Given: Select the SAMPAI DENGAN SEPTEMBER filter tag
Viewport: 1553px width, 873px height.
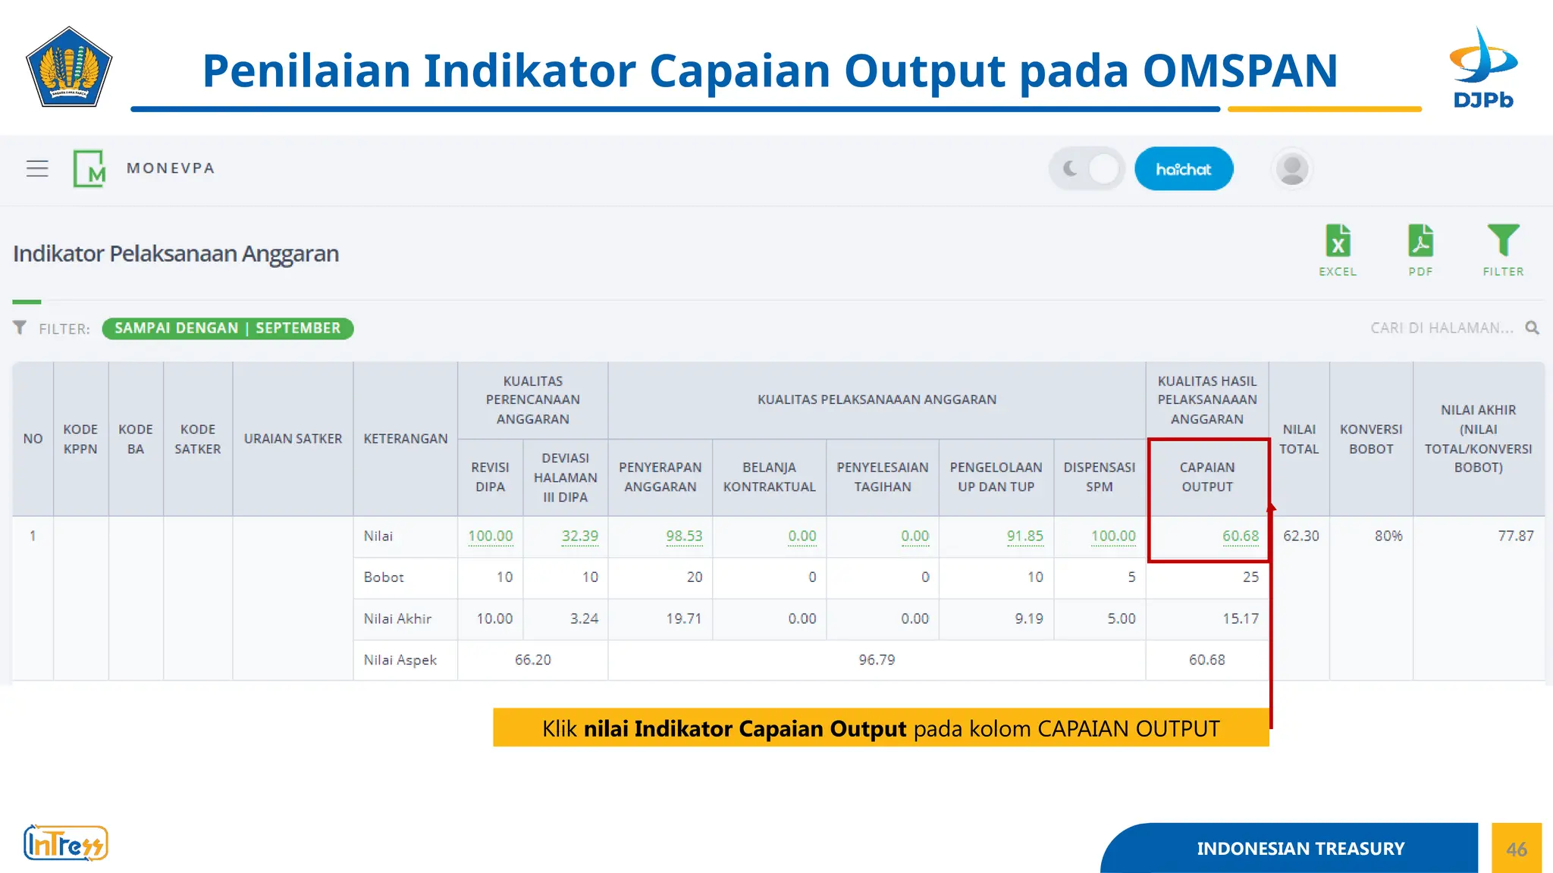Looking at the screenshot, I should 227,328.
